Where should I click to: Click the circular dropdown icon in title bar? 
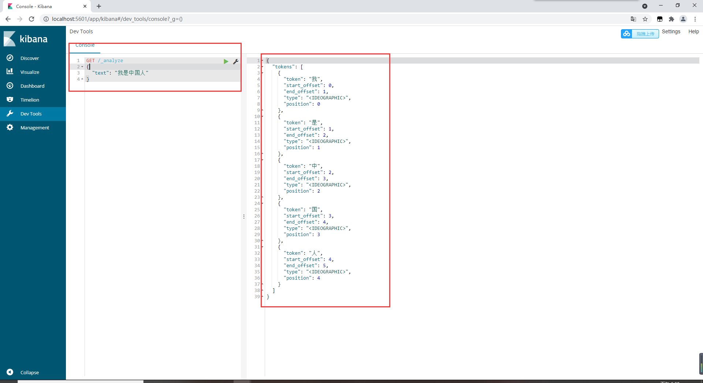pos(645,6)
